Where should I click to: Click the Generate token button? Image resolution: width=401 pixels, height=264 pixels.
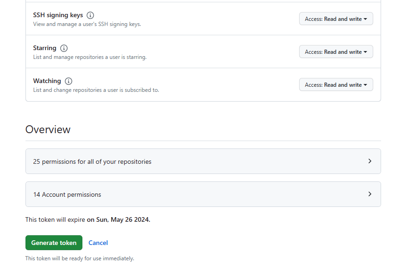[54, 243]
